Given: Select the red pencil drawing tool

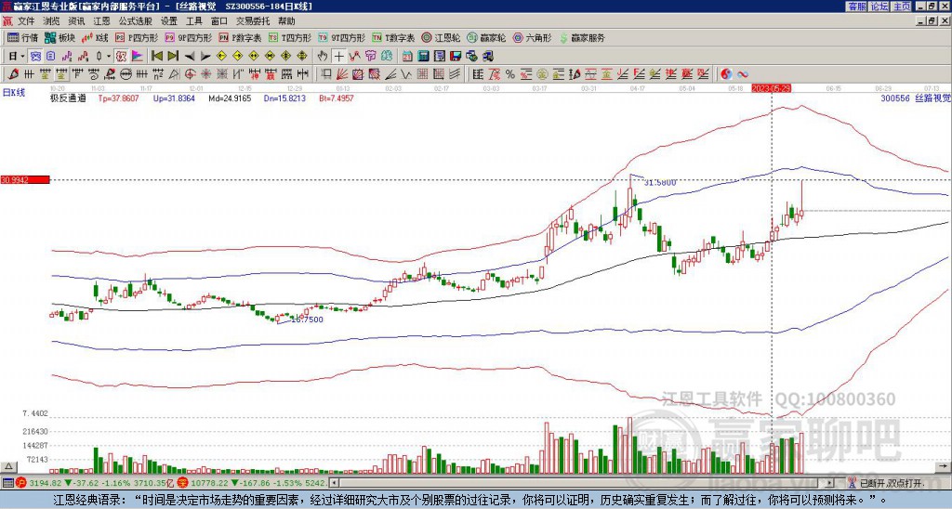Looking at the screenshot, I should 13,74.
